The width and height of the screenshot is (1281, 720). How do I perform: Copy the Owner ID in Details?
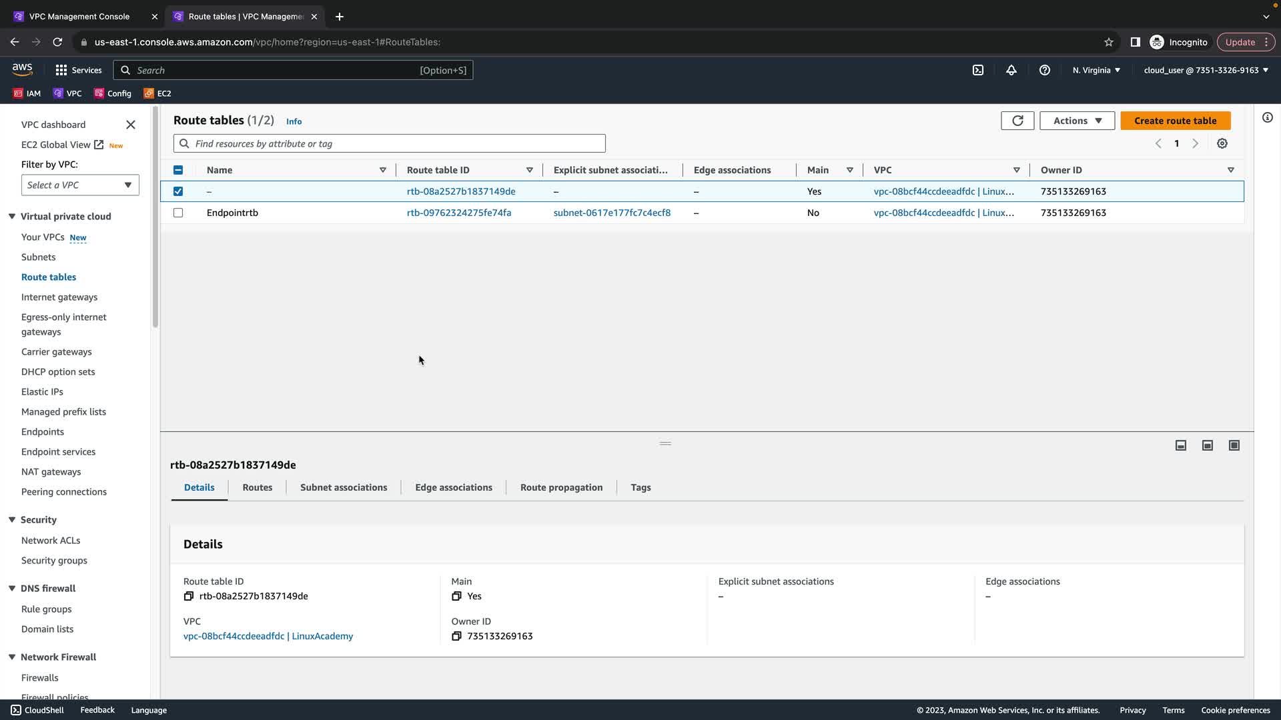coord(456,636)
